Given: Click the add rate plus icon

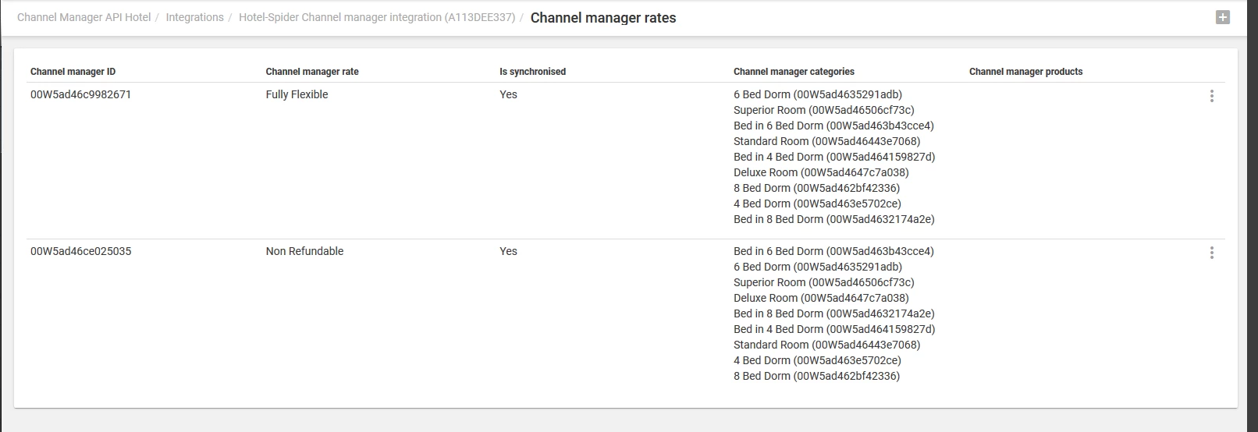Looking at the screenshot, I should [1222, 17].
